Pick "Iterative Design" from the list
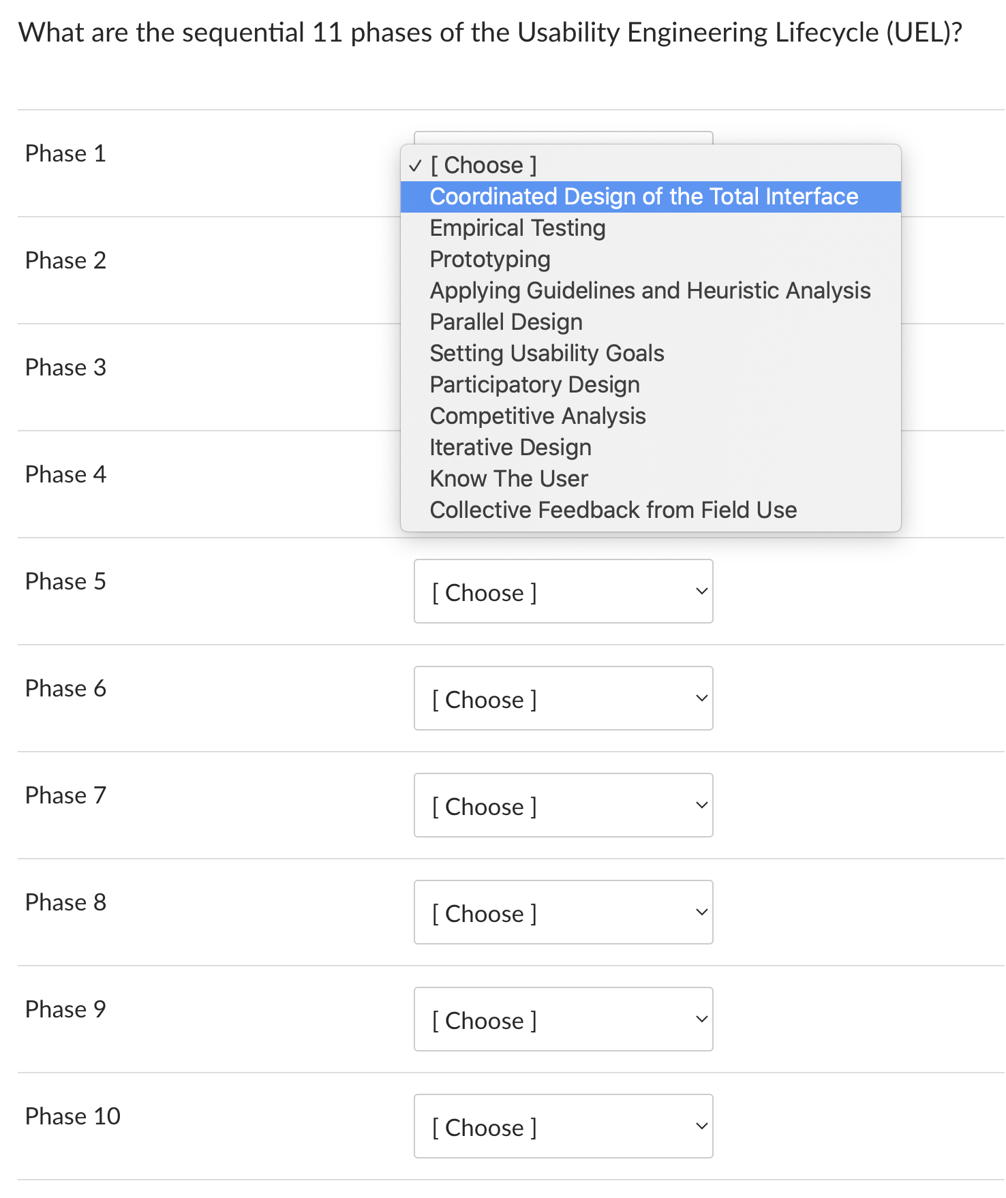 point(510,447)
